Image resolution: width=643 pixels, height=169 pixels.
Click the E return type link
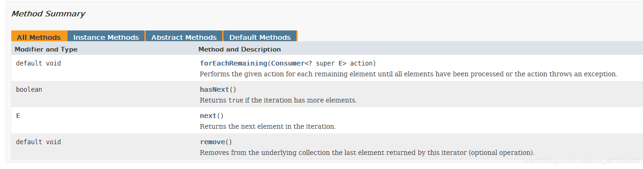coord(18,116)
